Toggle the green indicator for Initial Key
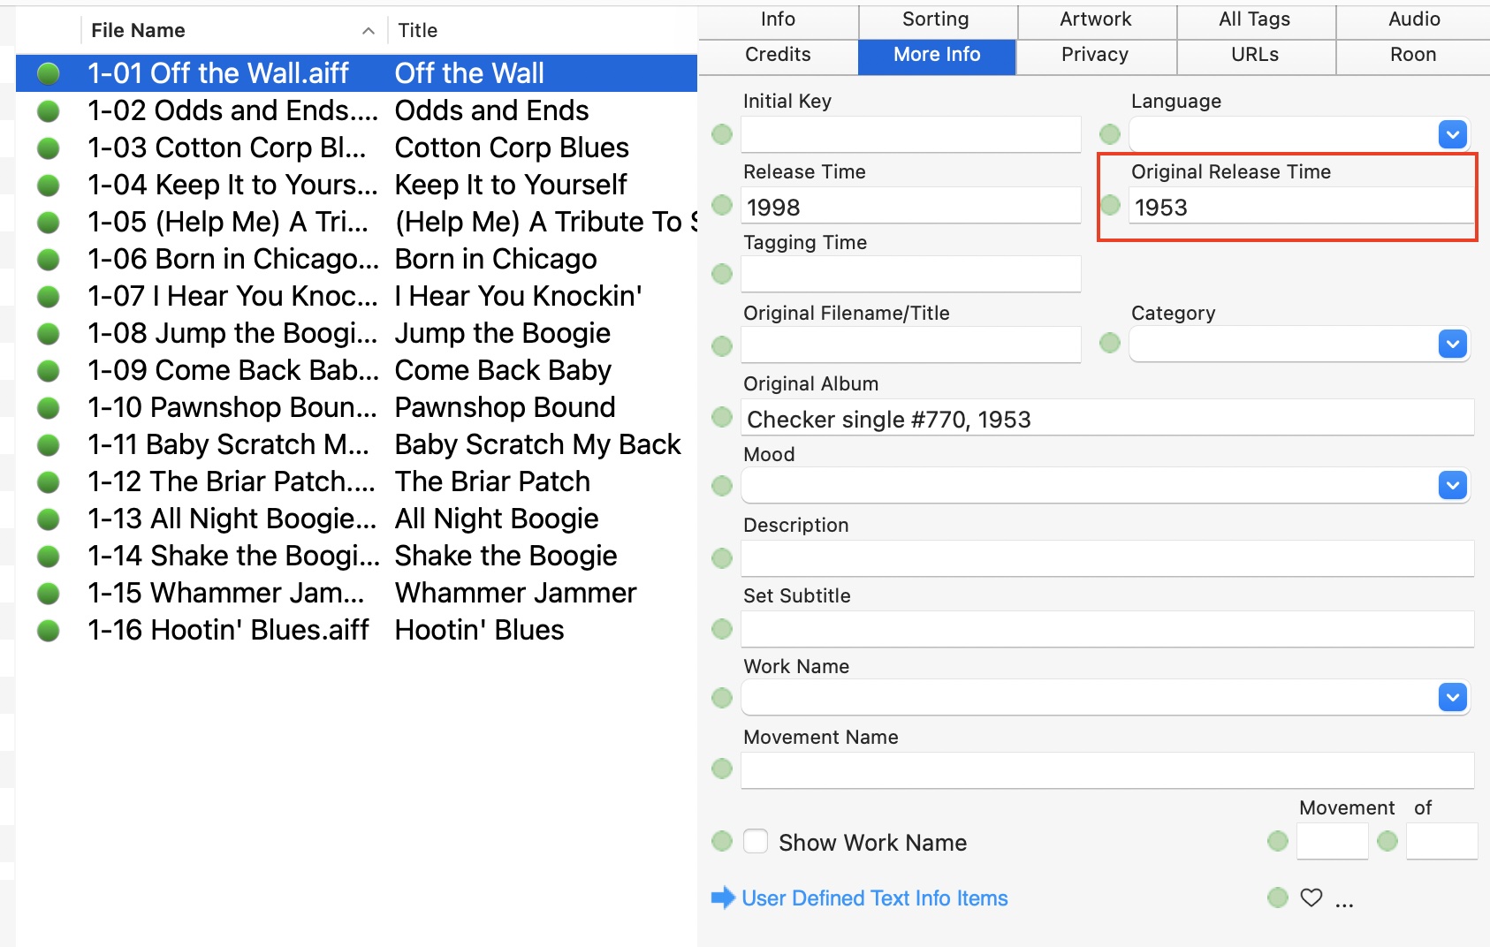The height and width of the screenshot is (947, 1490). click(722, 134)
